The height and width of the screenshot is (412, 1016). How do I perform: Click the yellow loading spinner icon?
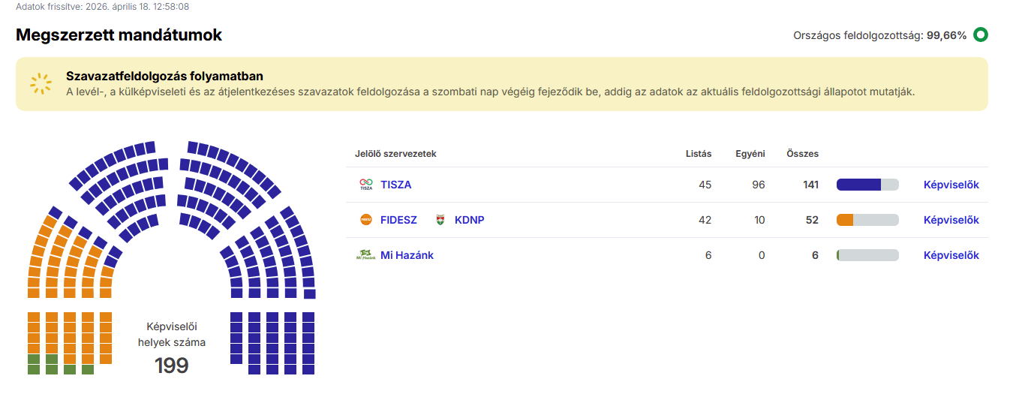click(41, 83)
